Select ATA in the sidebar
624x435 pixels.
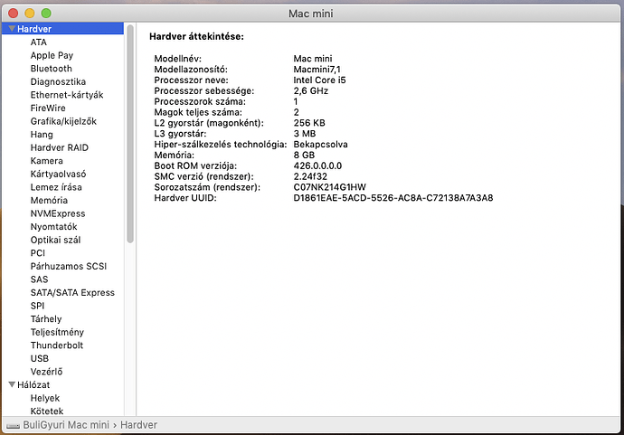(39, 43)
